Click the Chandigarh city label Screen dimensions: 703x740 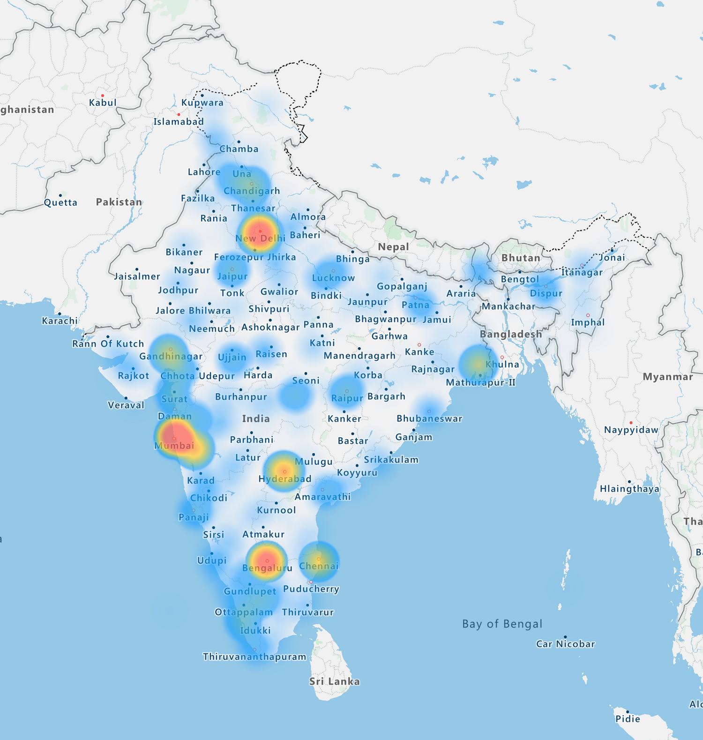coord(252,191)
